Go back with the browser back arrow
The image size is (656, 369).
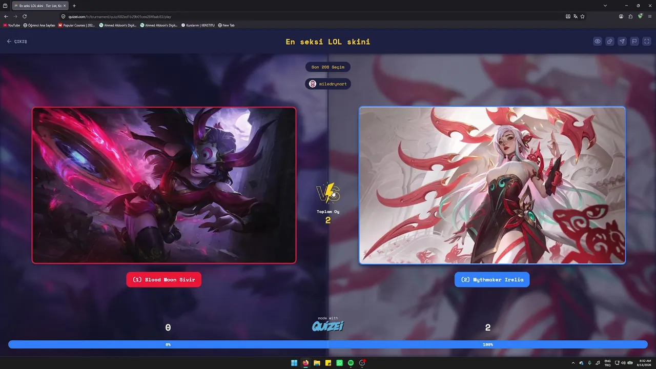tap(6, 16)
